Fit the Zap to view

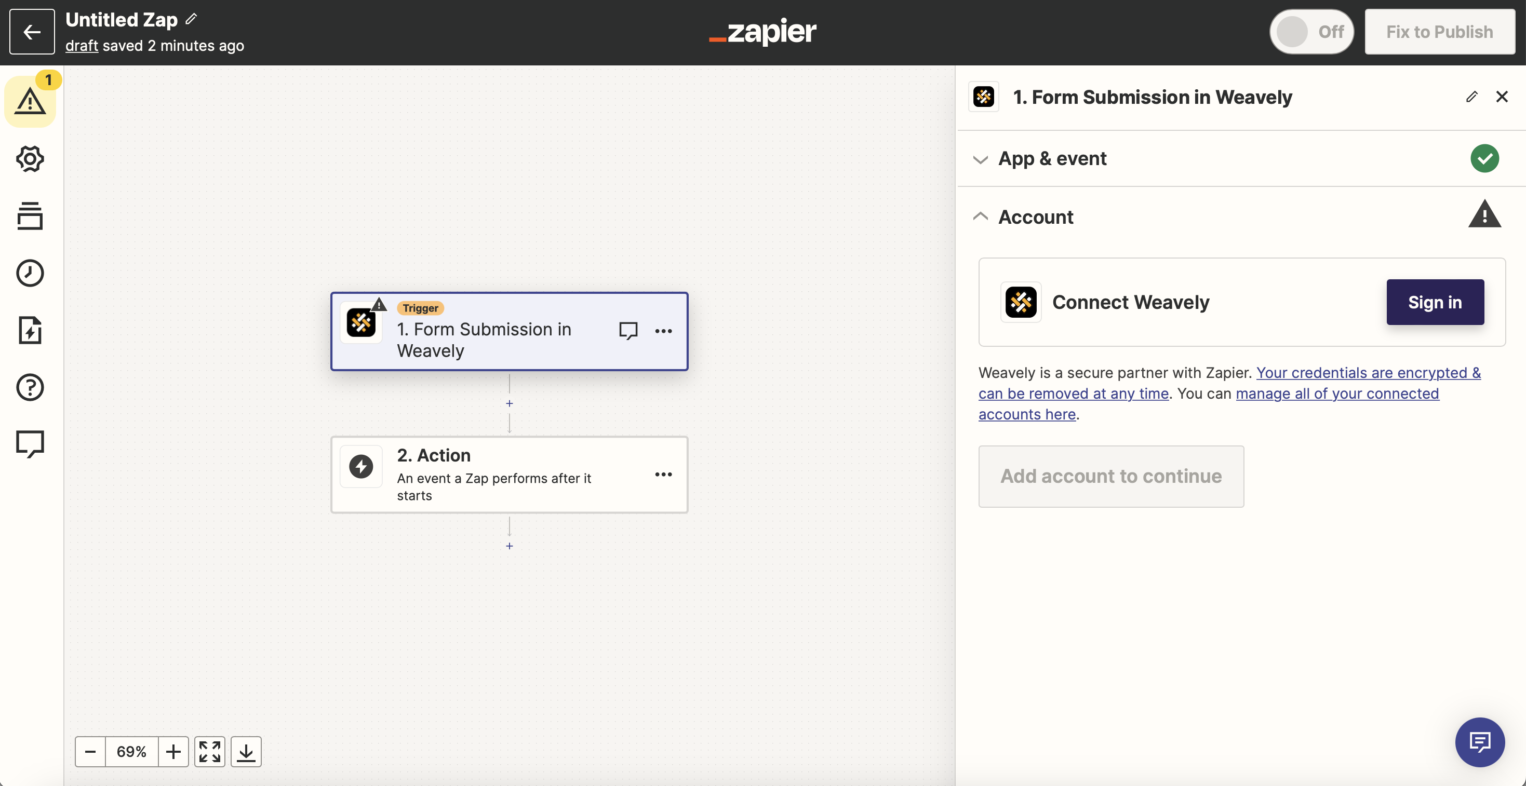(210, 752)
